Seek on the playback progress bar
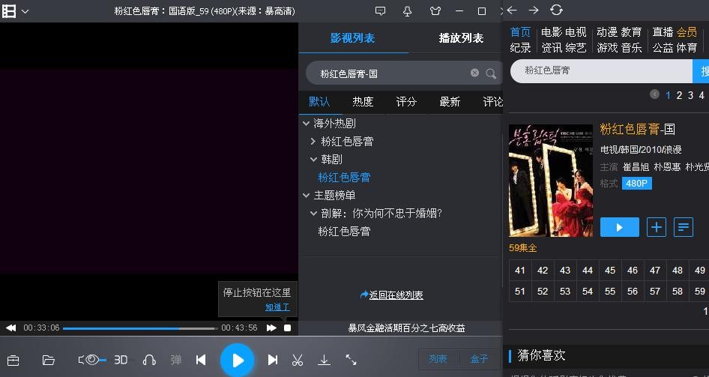709x377 pixels. (x=140, y=328)
